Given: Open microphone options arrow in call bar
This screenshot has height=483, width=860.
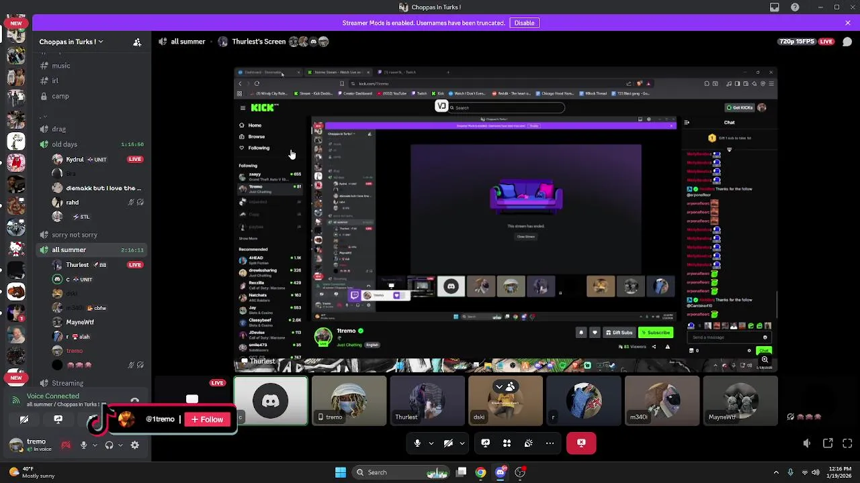Looking at the screenshot, I should click(431, 443).
